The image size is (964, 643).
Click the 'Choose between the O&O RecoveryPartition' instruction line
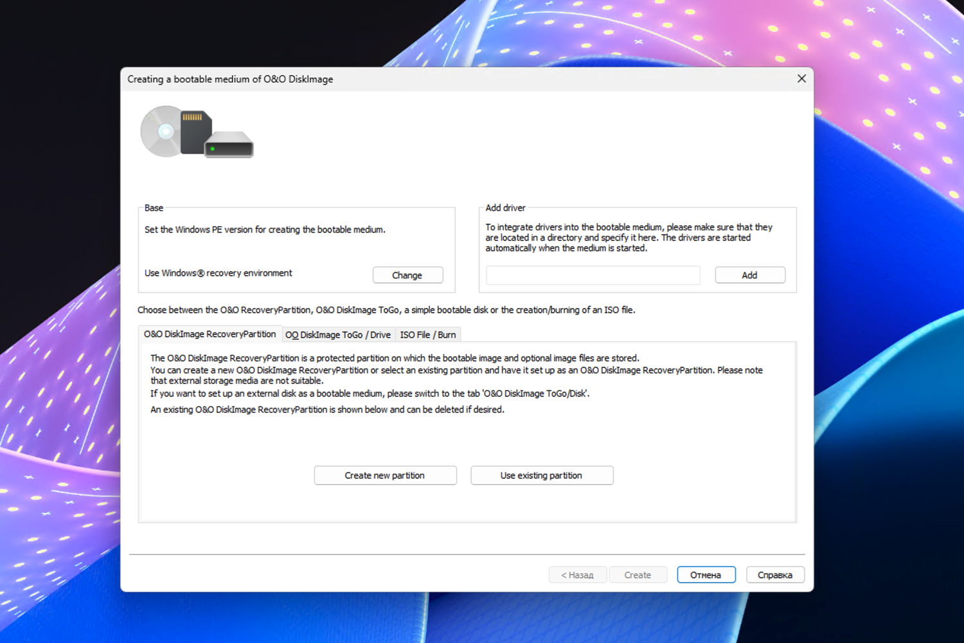click(386, 310)
